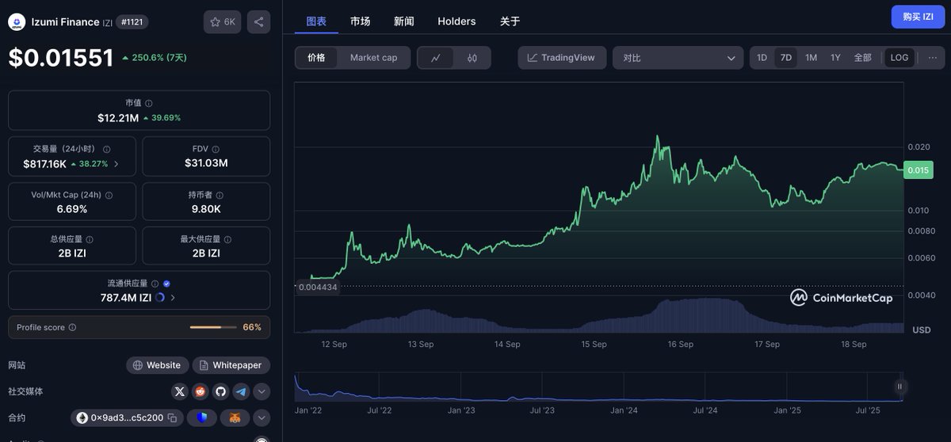Select the 1D time range
This screenshot has height=442, width=951.
pos(762,58)
